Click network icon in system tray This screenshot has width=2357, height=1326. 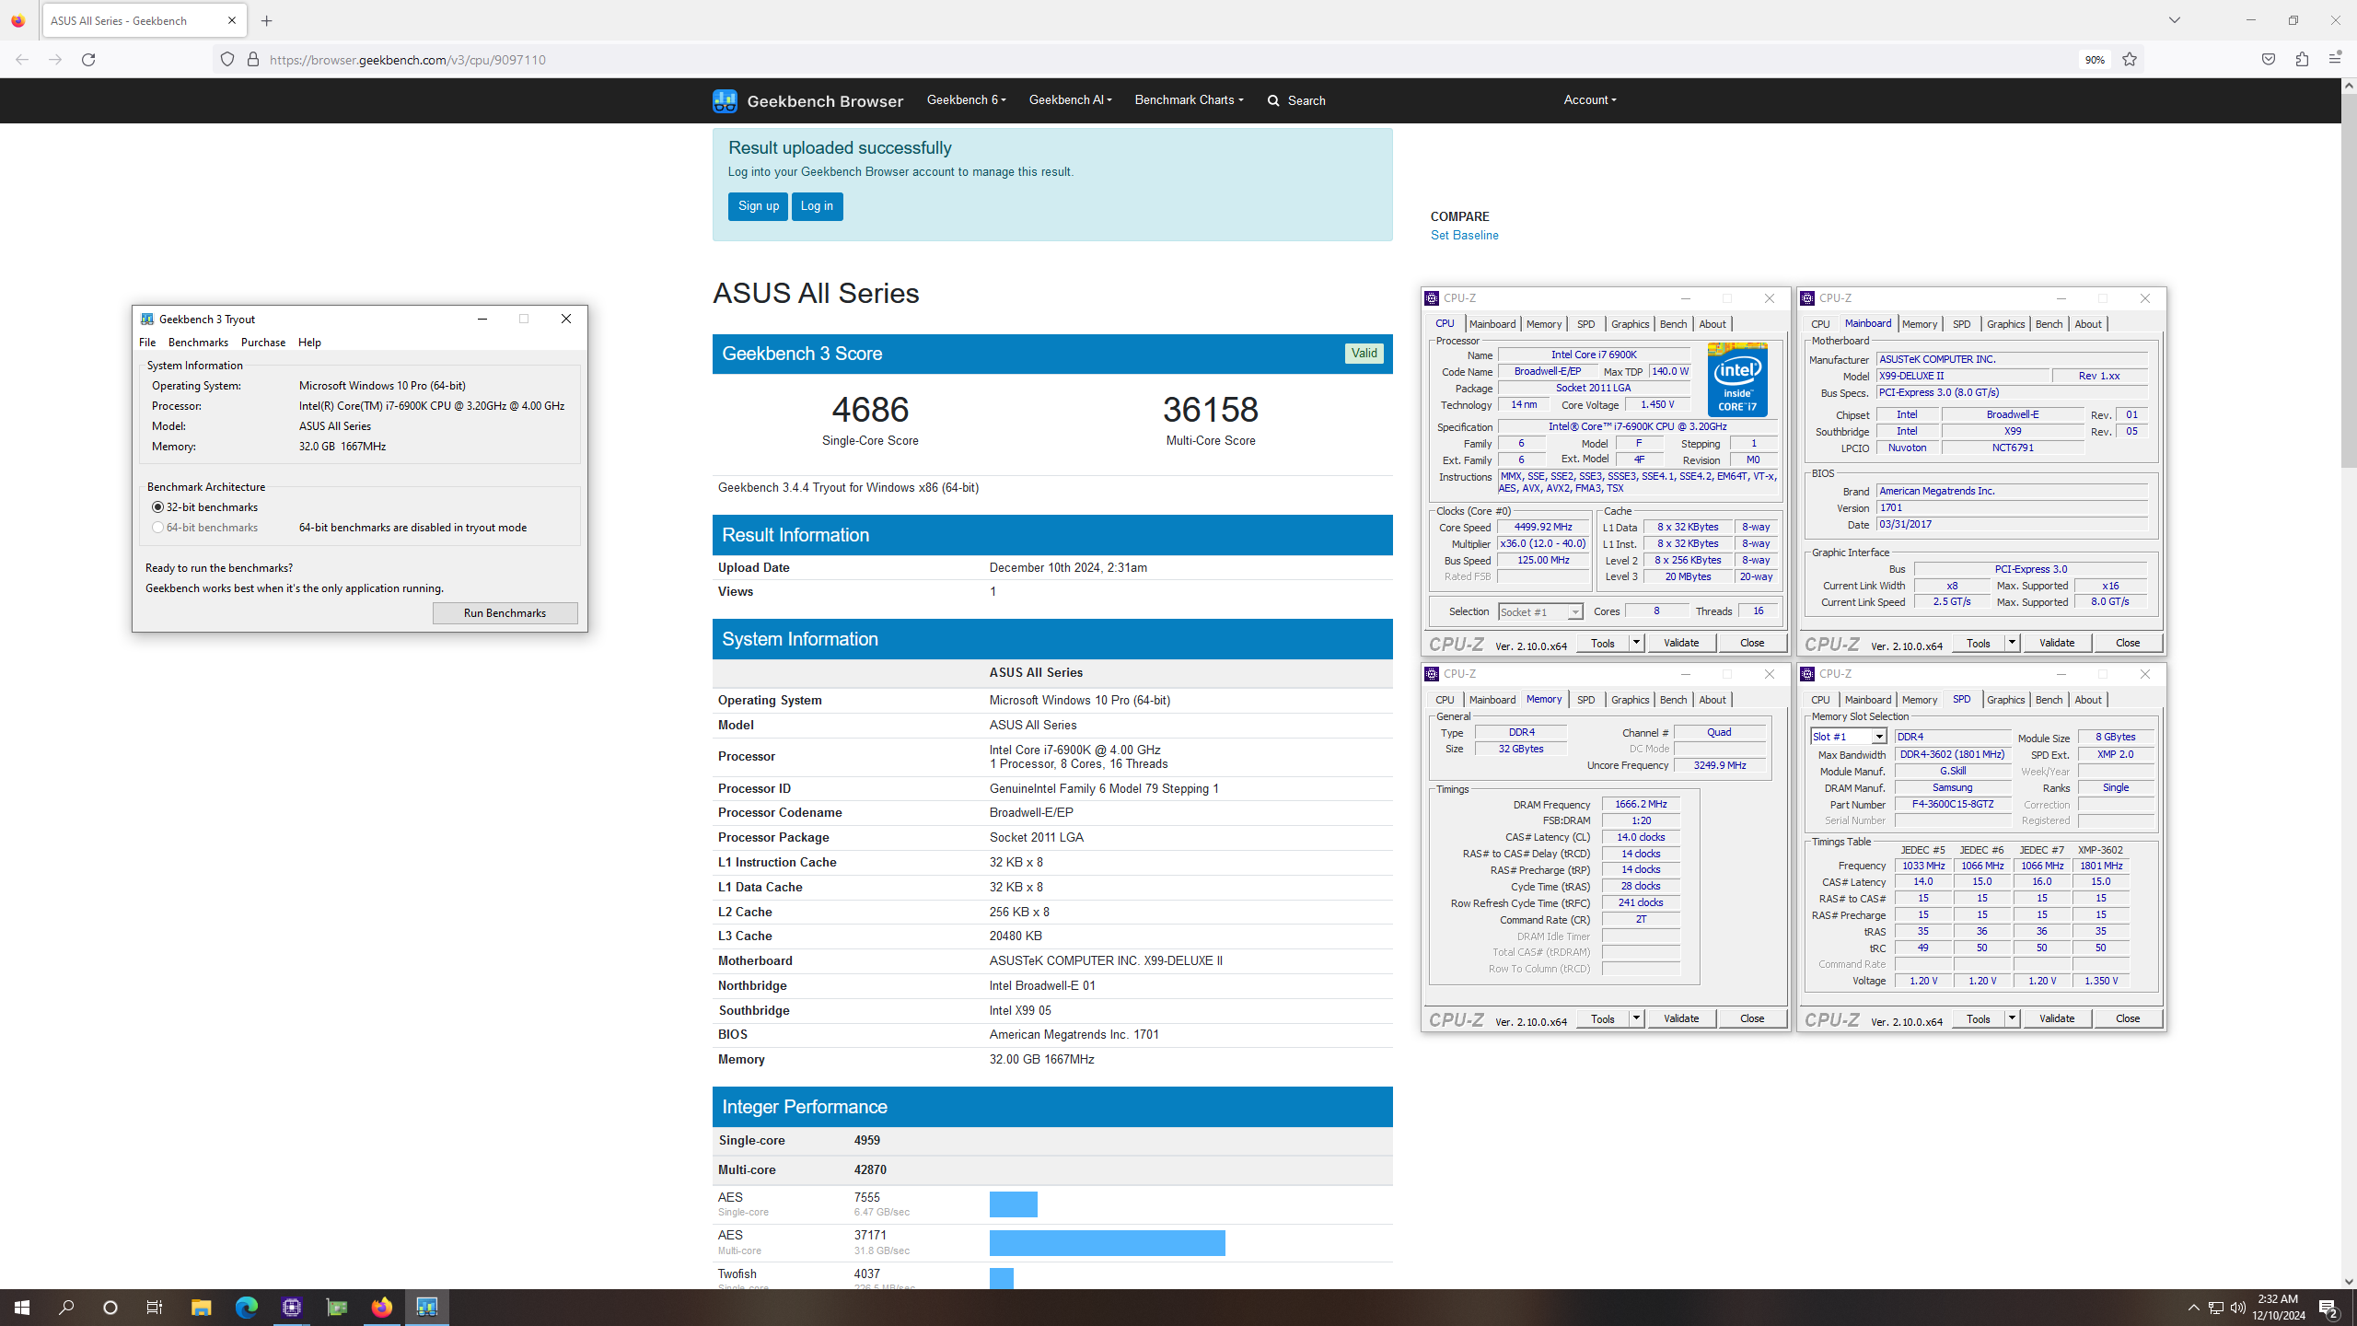[x=2216, y=1308]
